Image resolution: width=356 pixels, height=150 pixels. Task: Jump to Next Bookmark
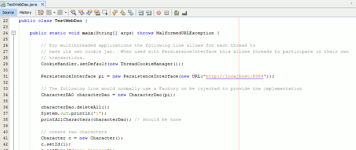point(123,13)
